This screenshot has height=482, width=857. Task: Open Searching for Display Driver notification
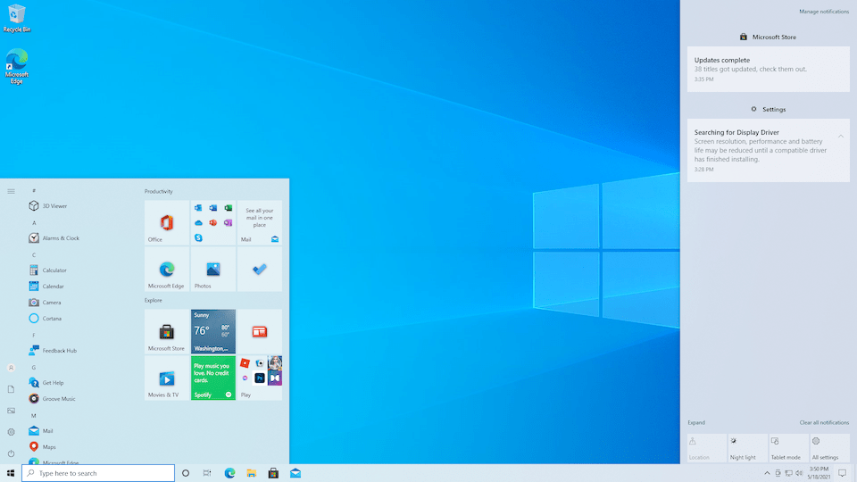tap(769, 150)
